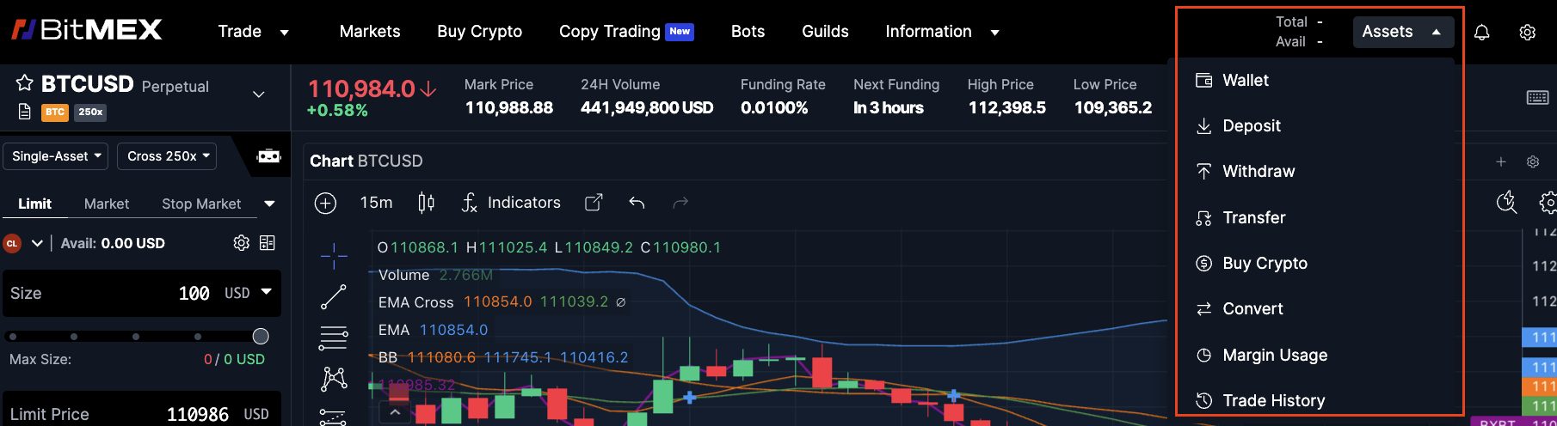Click the CL account avatar
This screenshot has height=426, width=1557.
pos(12,243)
